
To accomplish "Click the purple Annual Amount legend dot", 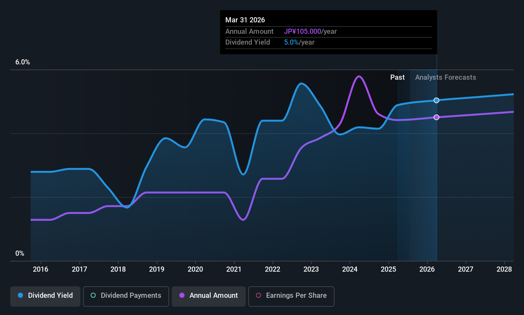I will tap(182, 295).
